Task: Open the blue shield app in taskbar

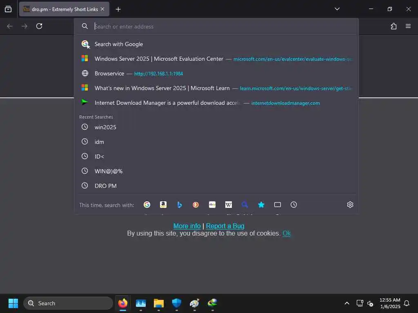Action: 176,303
